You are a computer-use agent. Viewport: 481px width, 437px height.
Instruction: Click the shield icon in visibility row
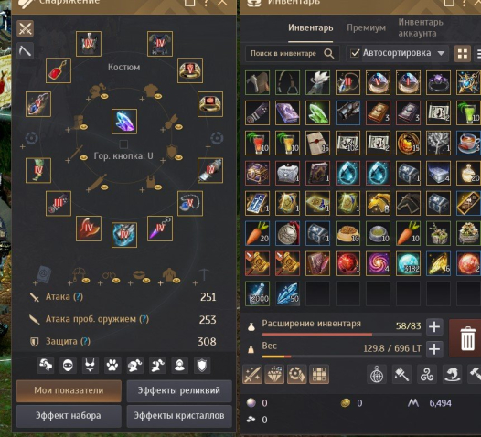[x=202, y=366]
